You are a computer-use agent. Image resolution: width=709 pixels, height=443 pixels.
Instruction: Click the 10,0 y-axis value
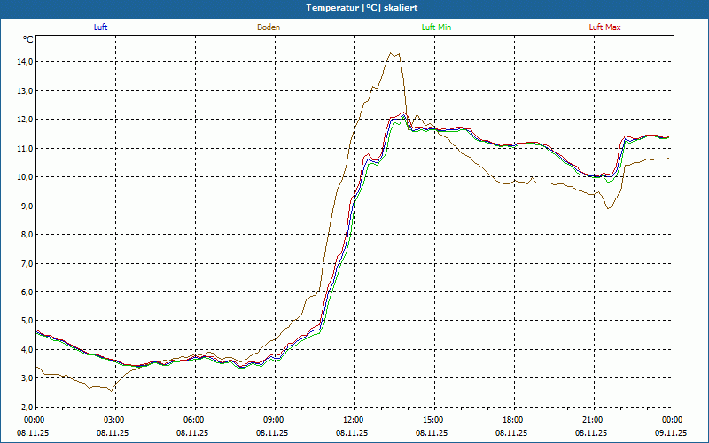(x=25, y=177)
